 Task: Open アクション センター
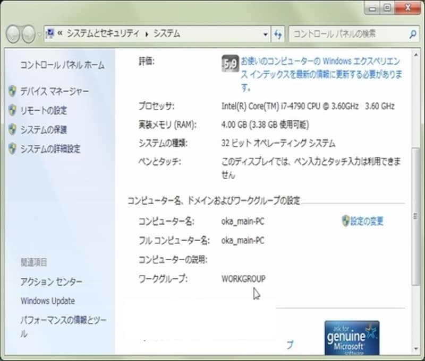click(x=51, y=282)
